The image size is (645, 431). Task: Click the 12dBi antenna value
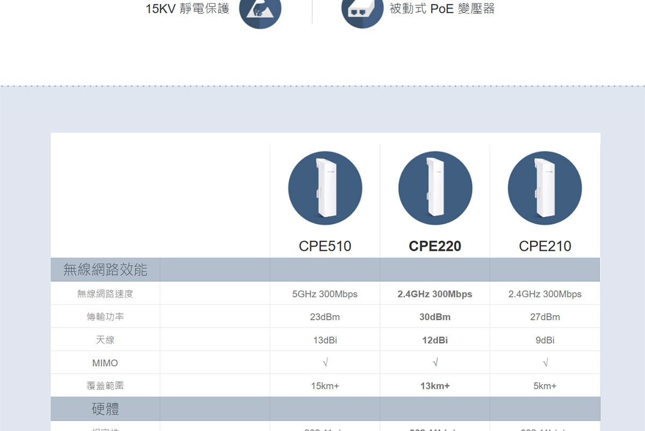435,340
